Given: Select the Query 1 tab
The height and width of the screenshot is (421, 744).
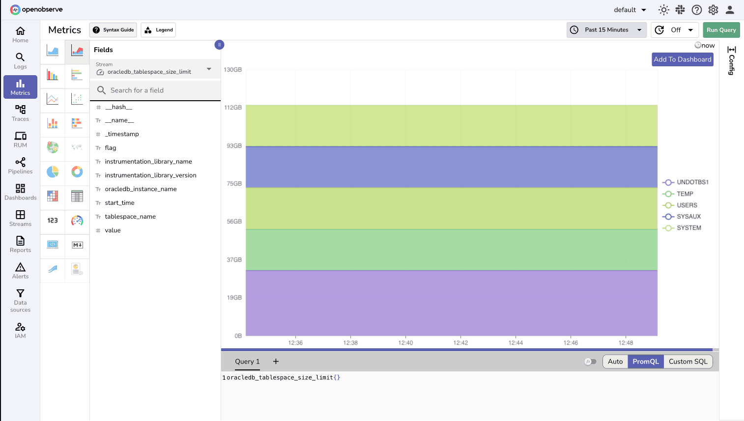Looking at the screenshot, I should 247,362.
